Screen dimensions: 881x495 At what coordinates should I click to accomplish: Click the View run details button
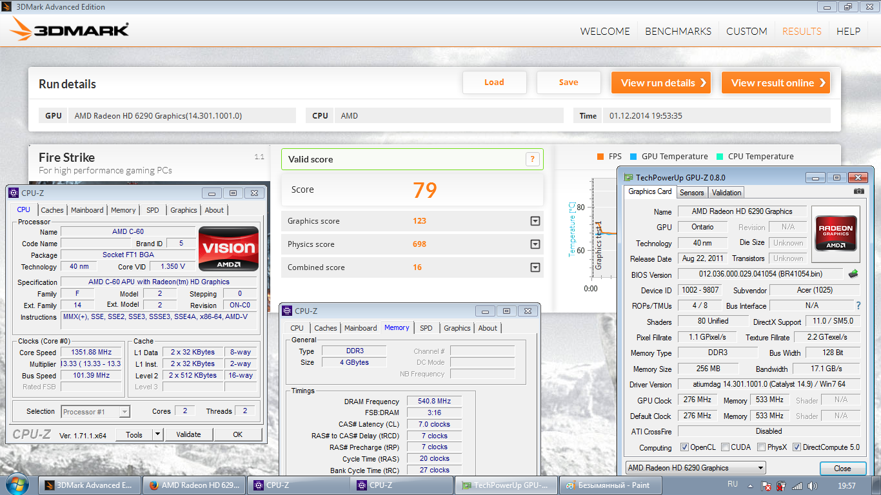[x=661, y=82]
